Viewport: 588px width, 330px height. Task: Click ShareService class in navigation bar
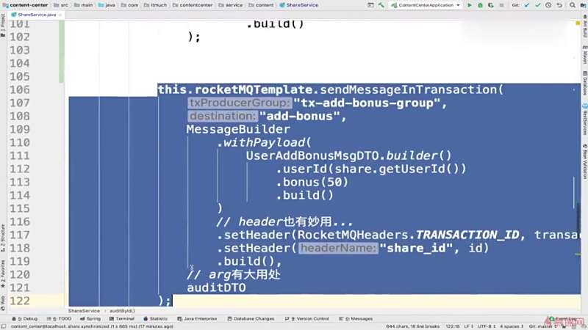pyautogui.click(x=299, y=5)
